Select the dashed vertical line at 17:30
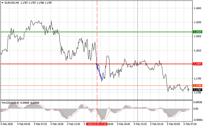This screenshot has height=127, width=203. click(97, 39)
